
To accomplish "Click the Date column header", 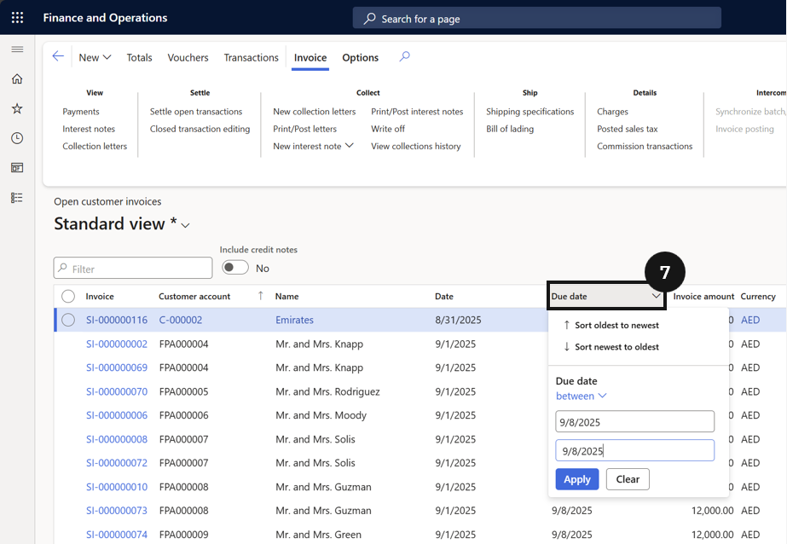I will click(443, 296).
